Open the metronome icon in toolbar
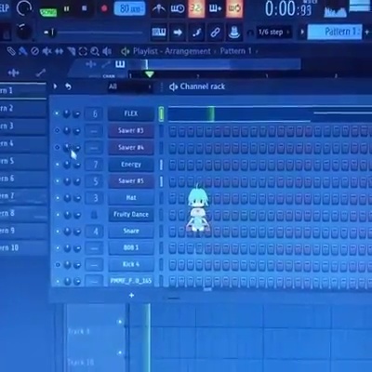Viewport: 372px width, 372px height. coord(159,8)
